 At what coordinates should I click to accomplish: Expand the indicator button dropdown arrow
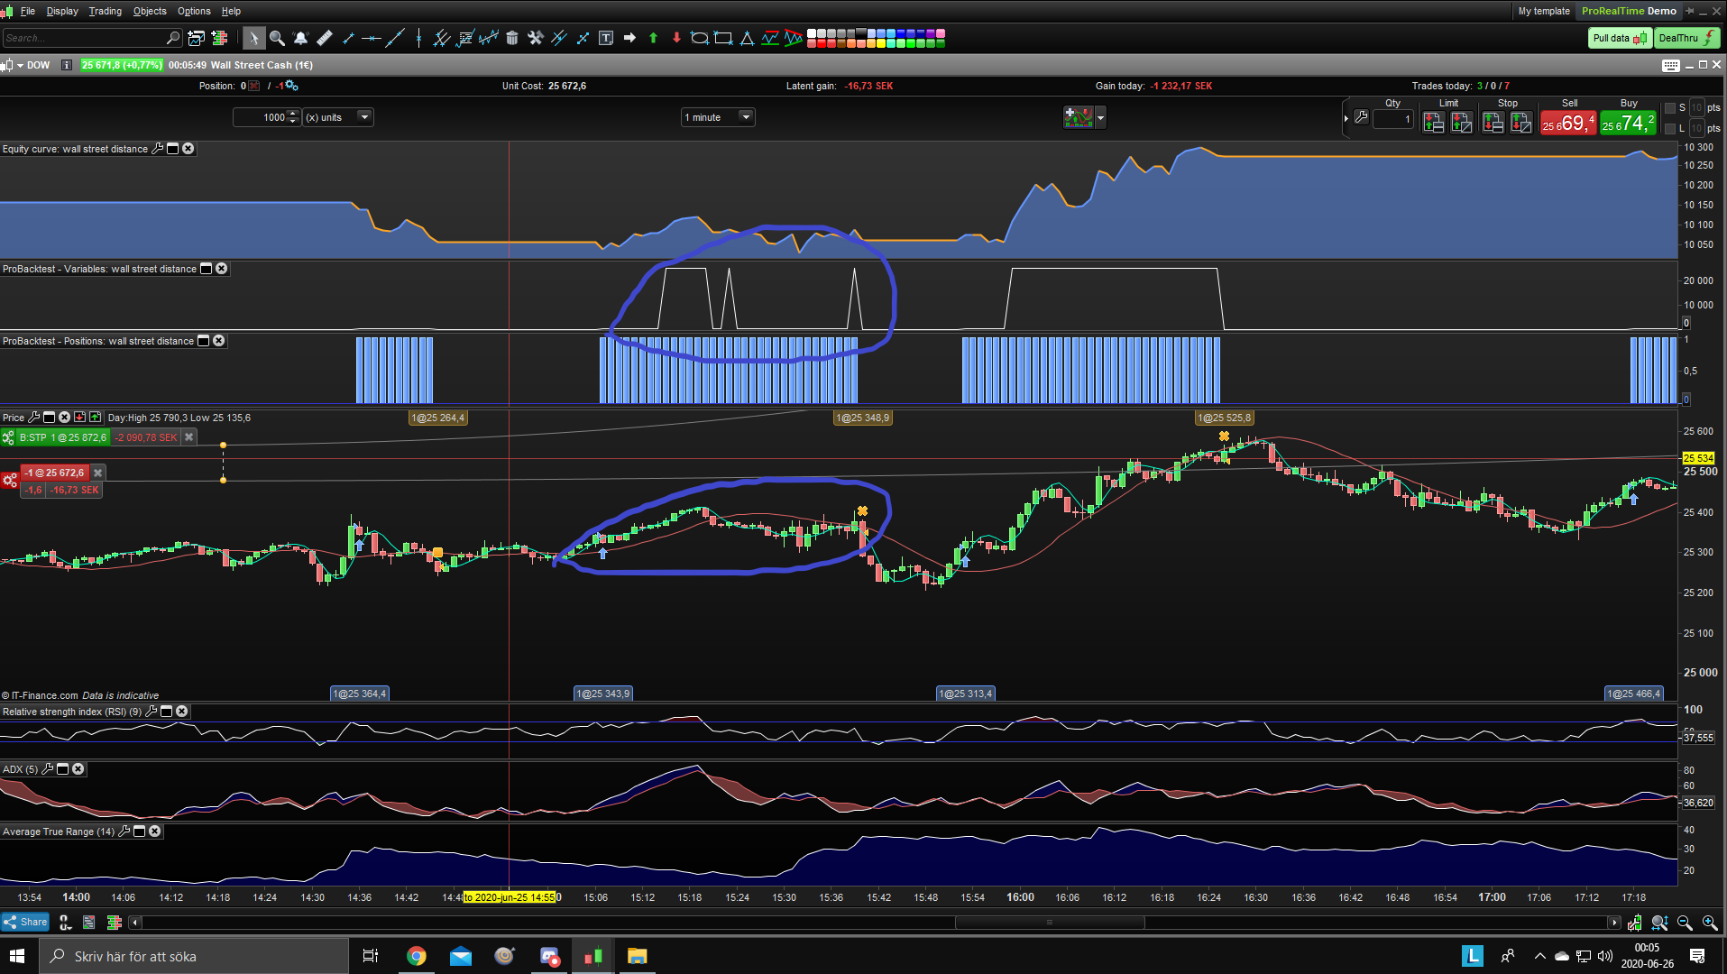(x=1100, y=118)
